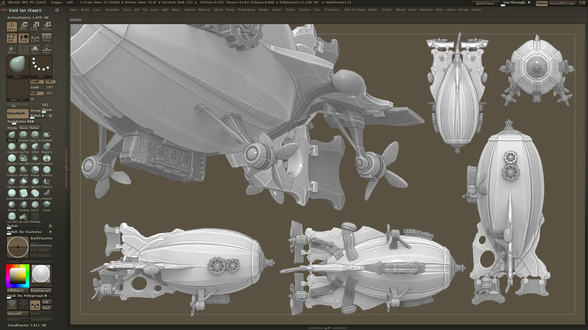Toggle the Floor grid display
588x330 pixels.
point(47,50)
